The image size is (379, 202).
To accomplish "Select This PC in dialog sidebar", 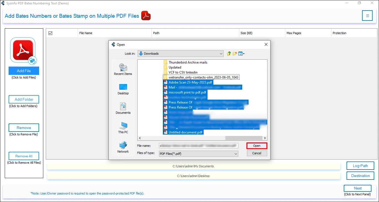I will point(123,128).
